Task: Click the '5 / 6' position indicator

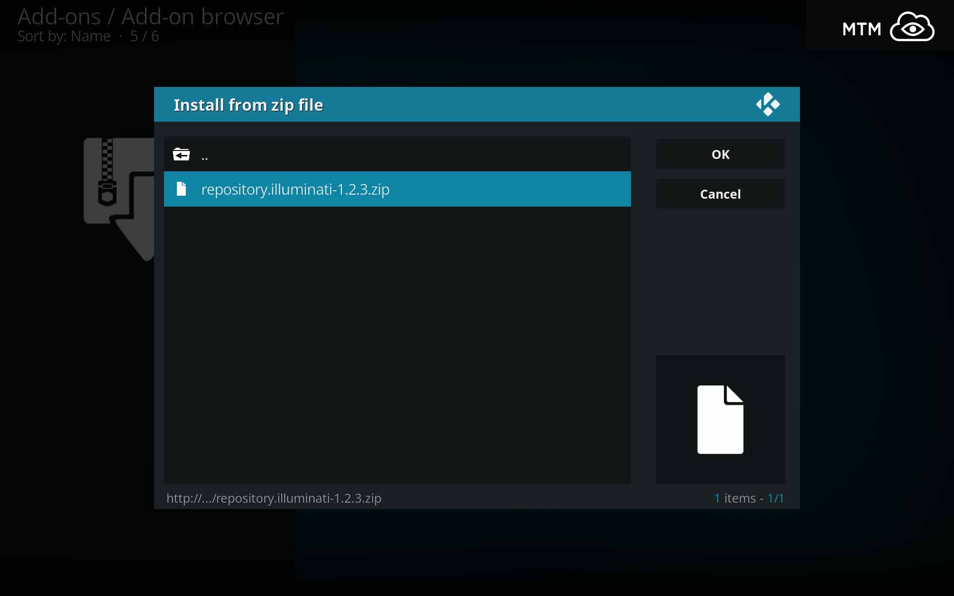Action: click(145, 36)
